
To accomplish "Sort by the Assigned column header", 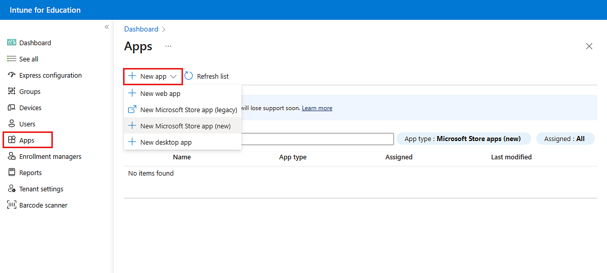I will [x=399, y=157].
